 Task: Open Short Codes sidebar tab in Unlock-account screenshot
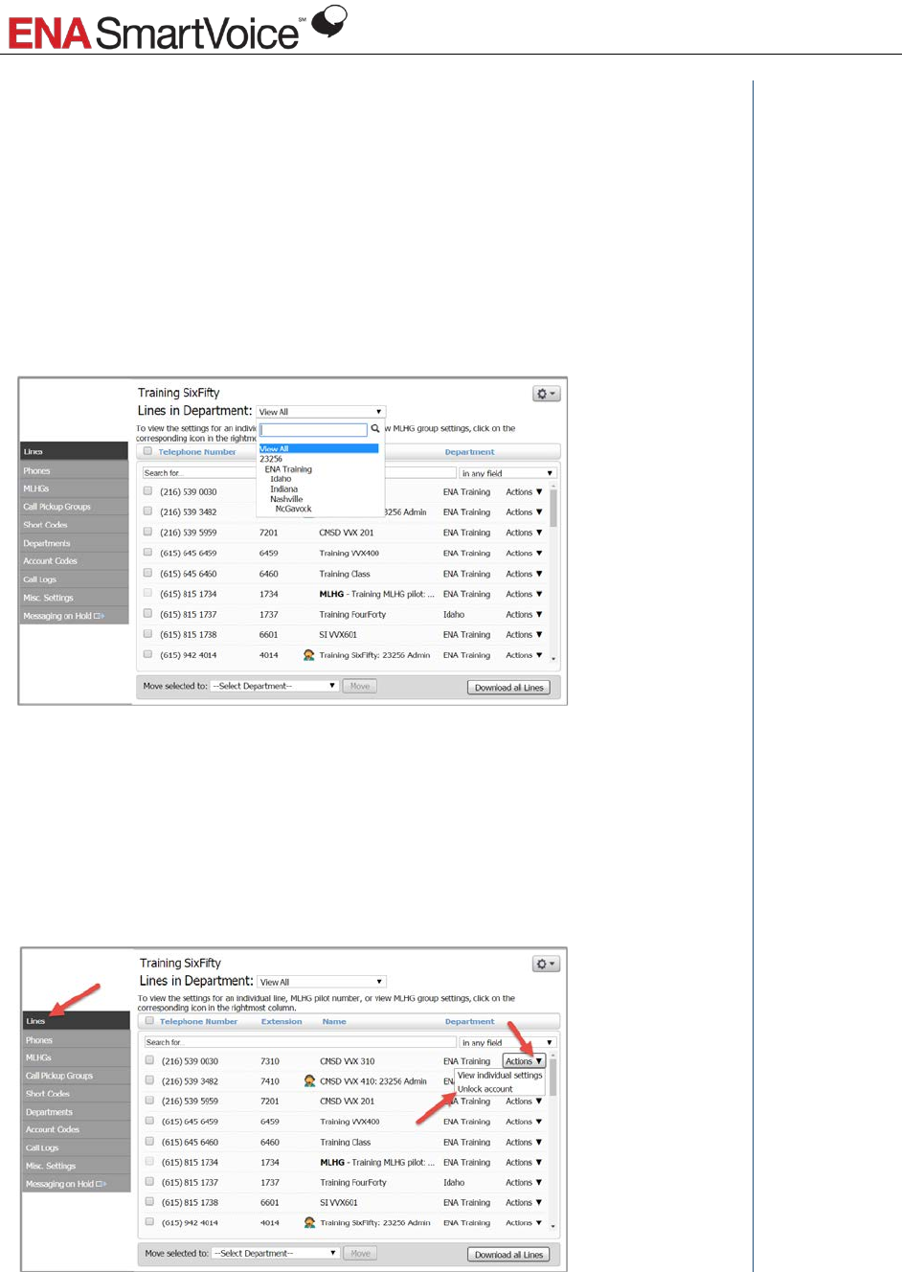coord(77,1094)
